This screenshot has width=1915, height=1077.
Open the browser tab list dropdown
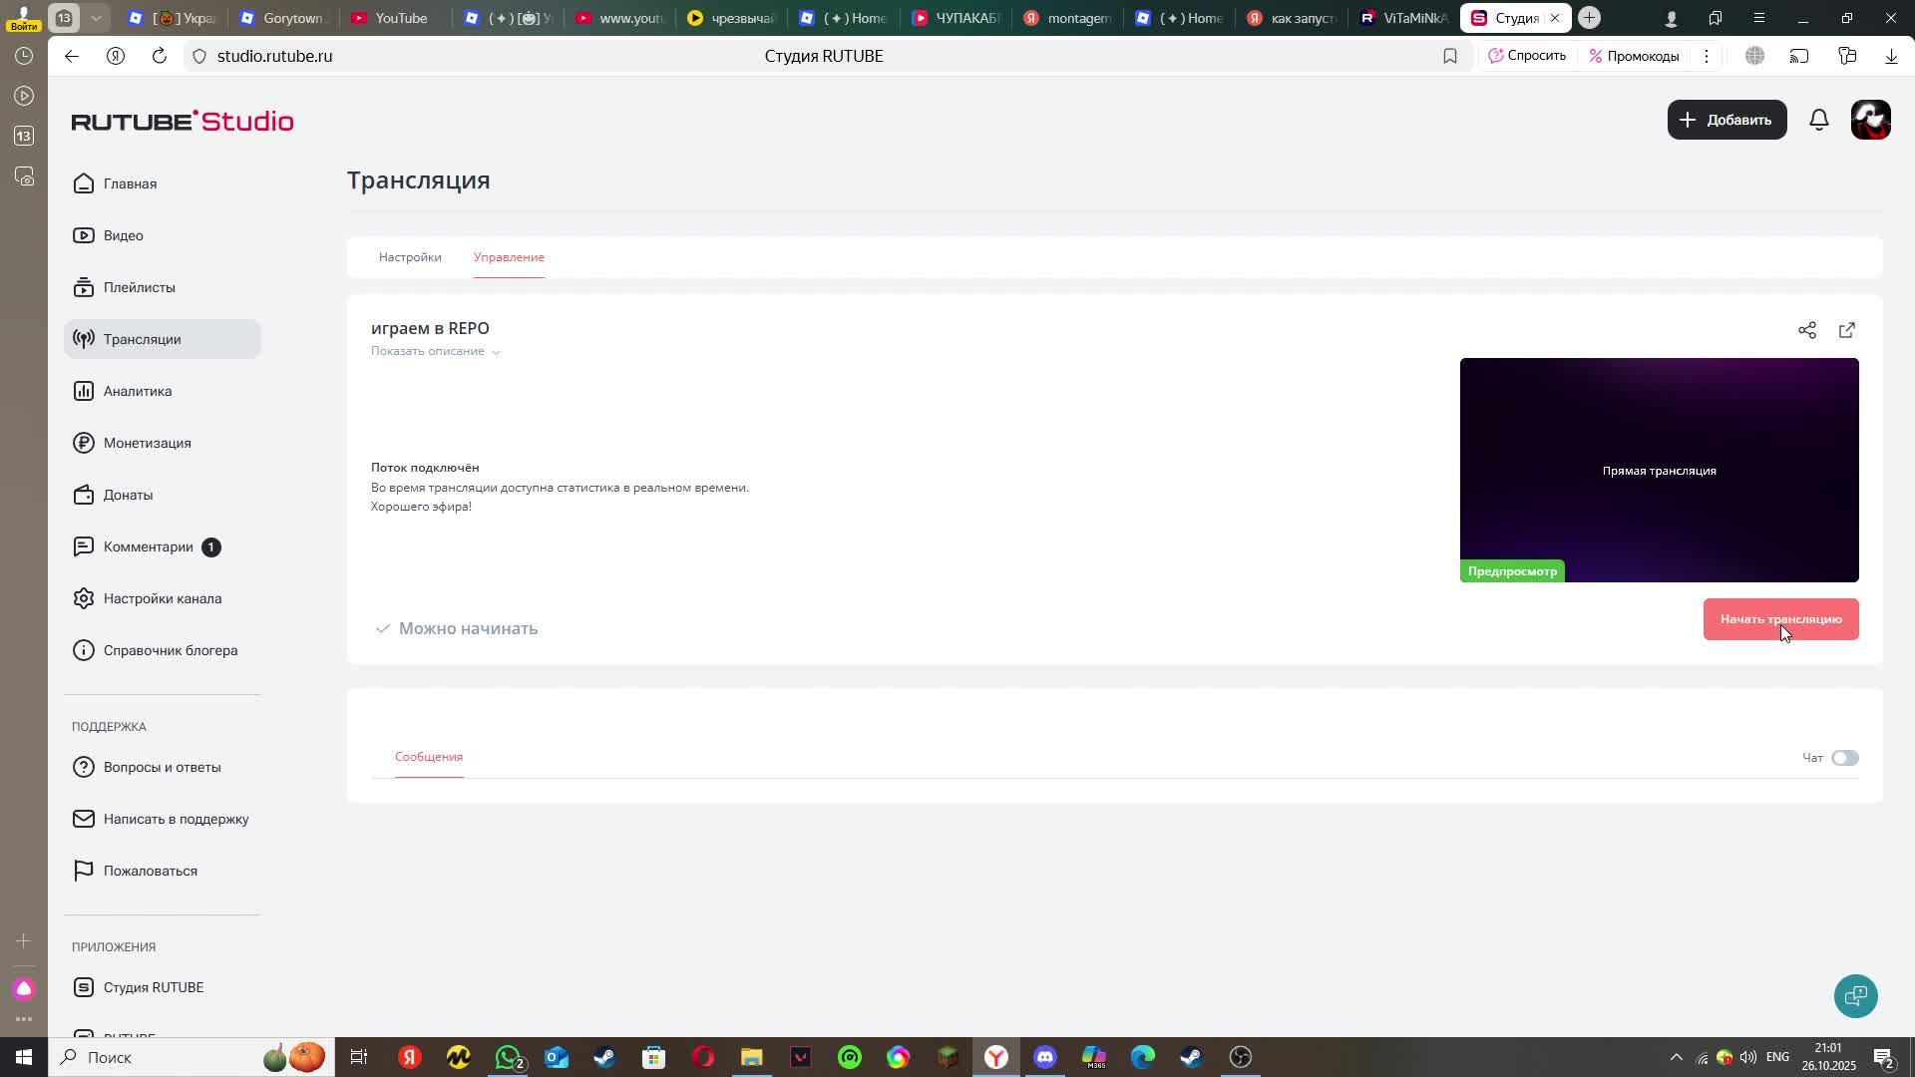(x=96, y=18)
